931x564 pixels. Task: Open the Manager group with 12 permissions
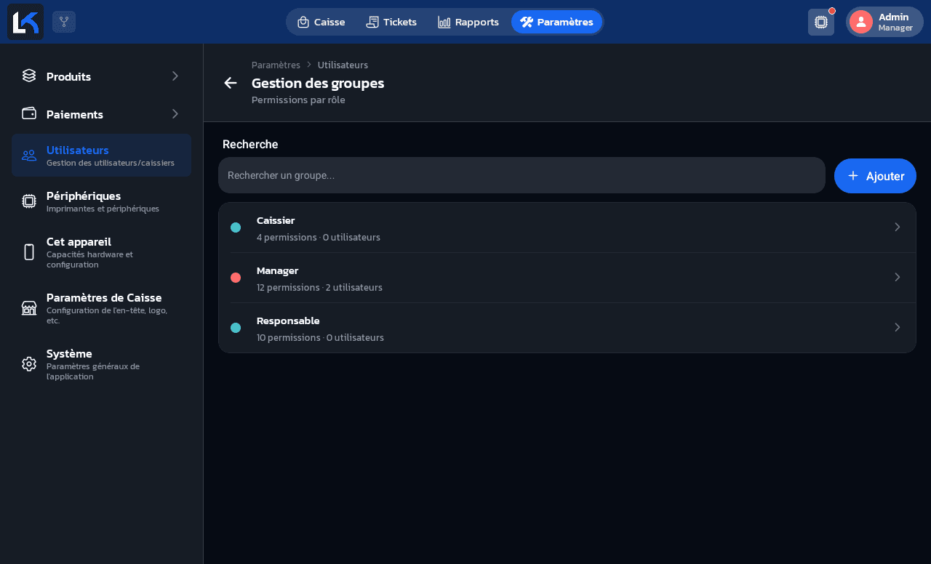[567, 278]
